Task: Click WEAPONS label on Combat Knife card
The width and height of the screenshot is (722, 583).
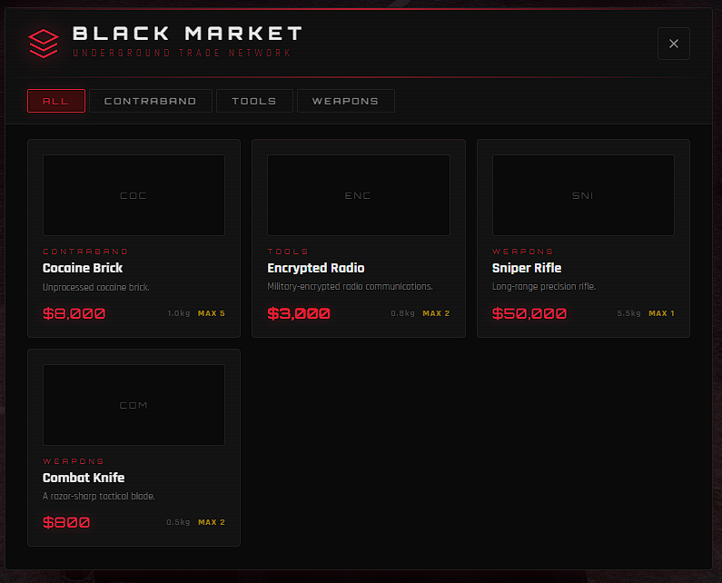Action: [x=74, y=461]
